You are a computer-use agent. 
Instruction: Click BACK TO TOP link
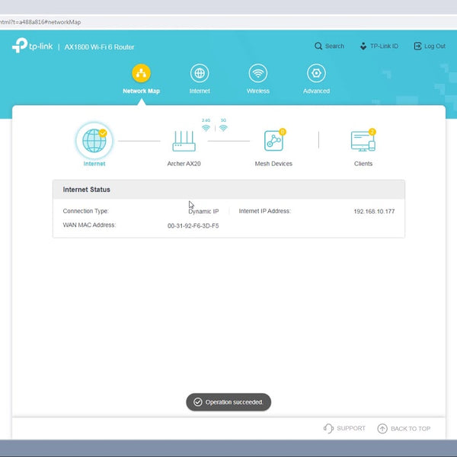pyautogui.click(x=404, y=429)
